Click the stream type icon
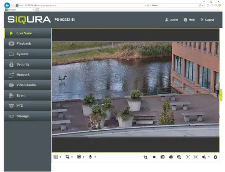The height and width of the screenshot is (172, 225). pyautogui.click(x=67, y=157)
